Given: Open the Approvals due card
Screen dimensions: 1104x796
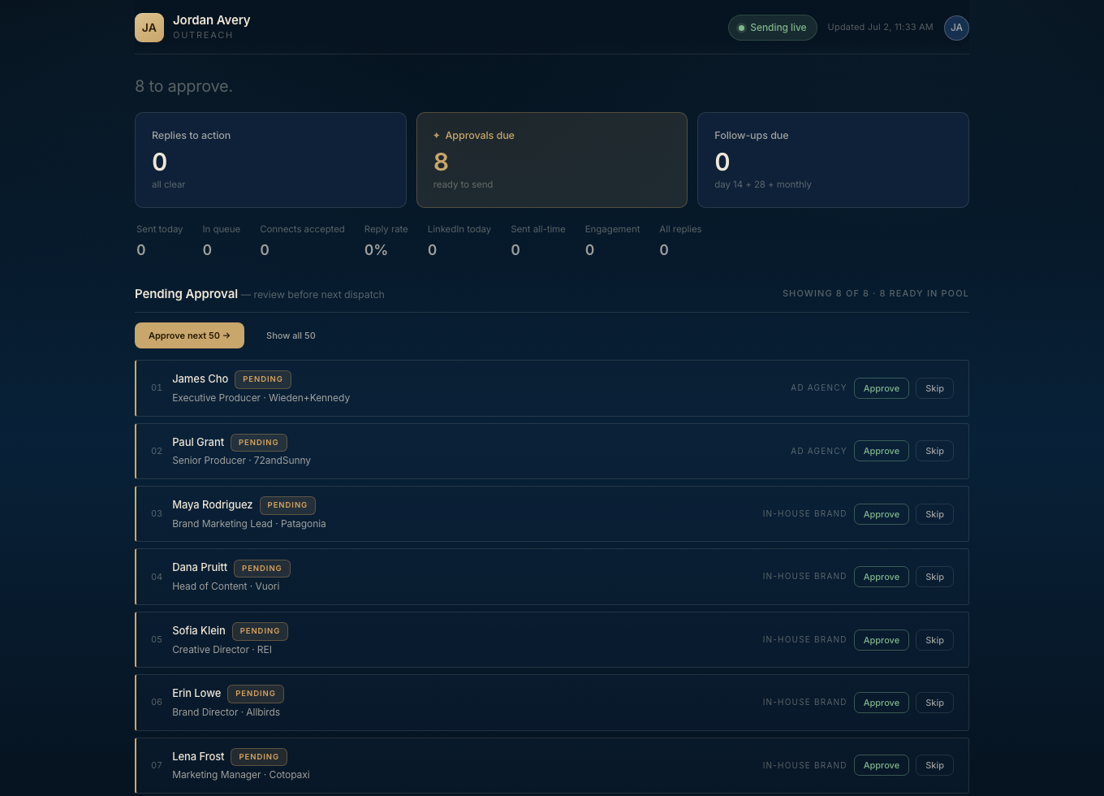Looking at the screenshot, I should pos(552,160).
